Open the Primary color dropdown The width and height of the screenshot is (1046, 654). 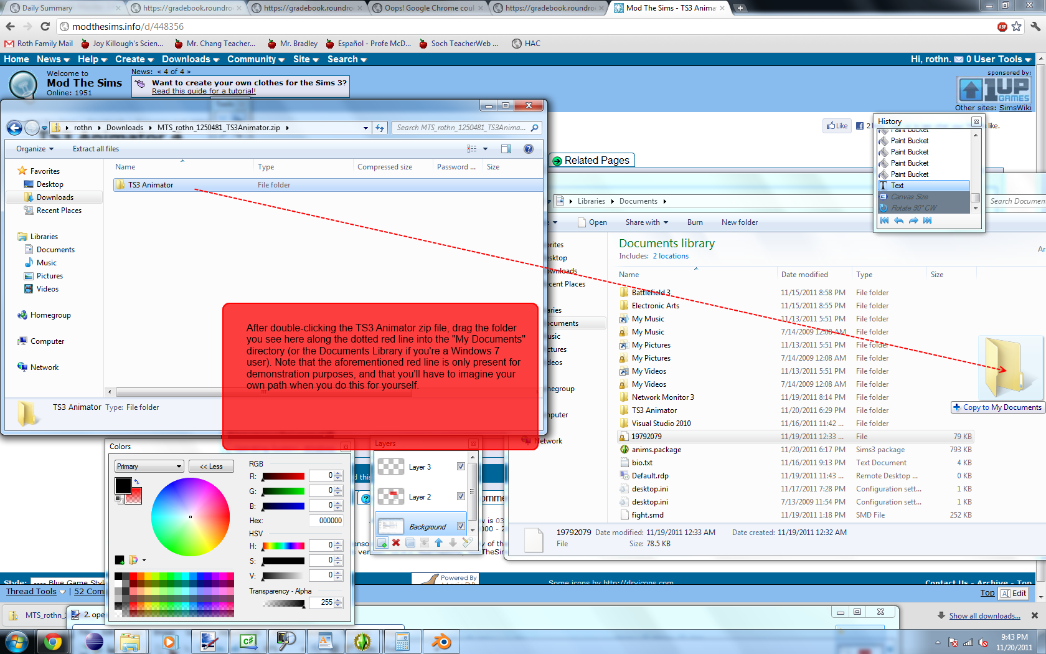(149, 467)
